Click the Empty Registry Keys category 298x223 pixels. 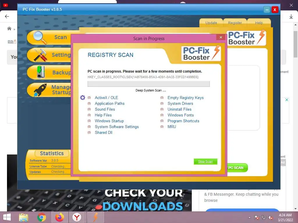coord(185,98)
